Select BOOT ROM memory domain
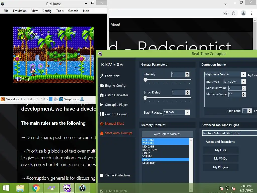Image resolution: width=257 pixels, height=193 pixels. 165,150
